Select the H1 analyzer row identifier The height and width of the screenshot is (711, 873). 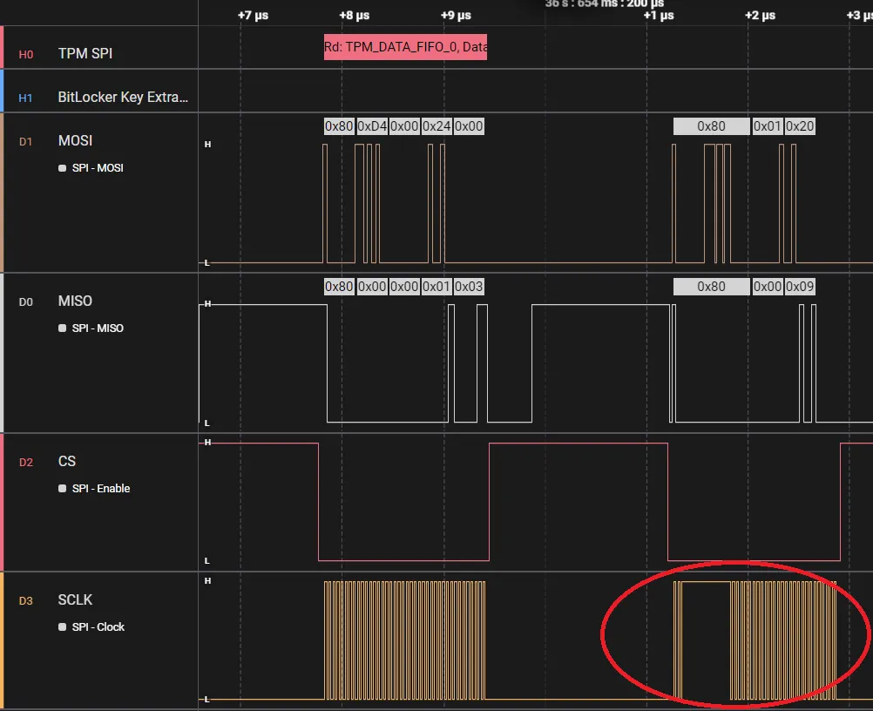[x=26, y=98]
